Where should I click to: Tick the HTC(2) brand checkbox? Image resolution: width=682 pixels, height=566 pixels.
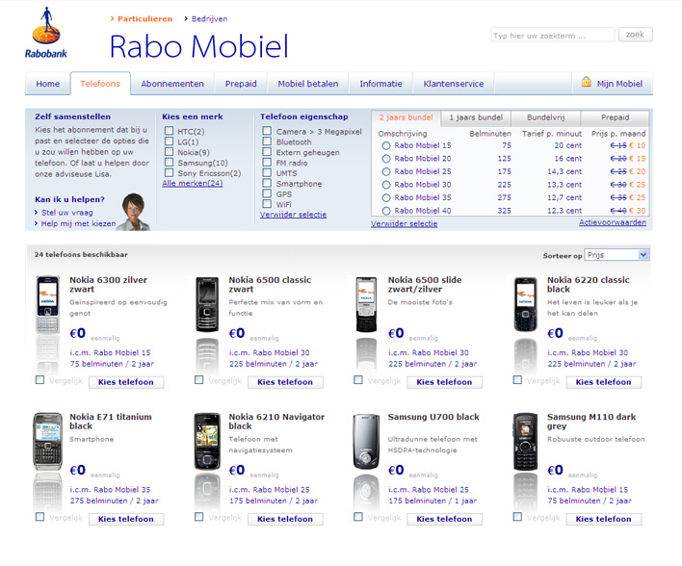tap(170, 131)
